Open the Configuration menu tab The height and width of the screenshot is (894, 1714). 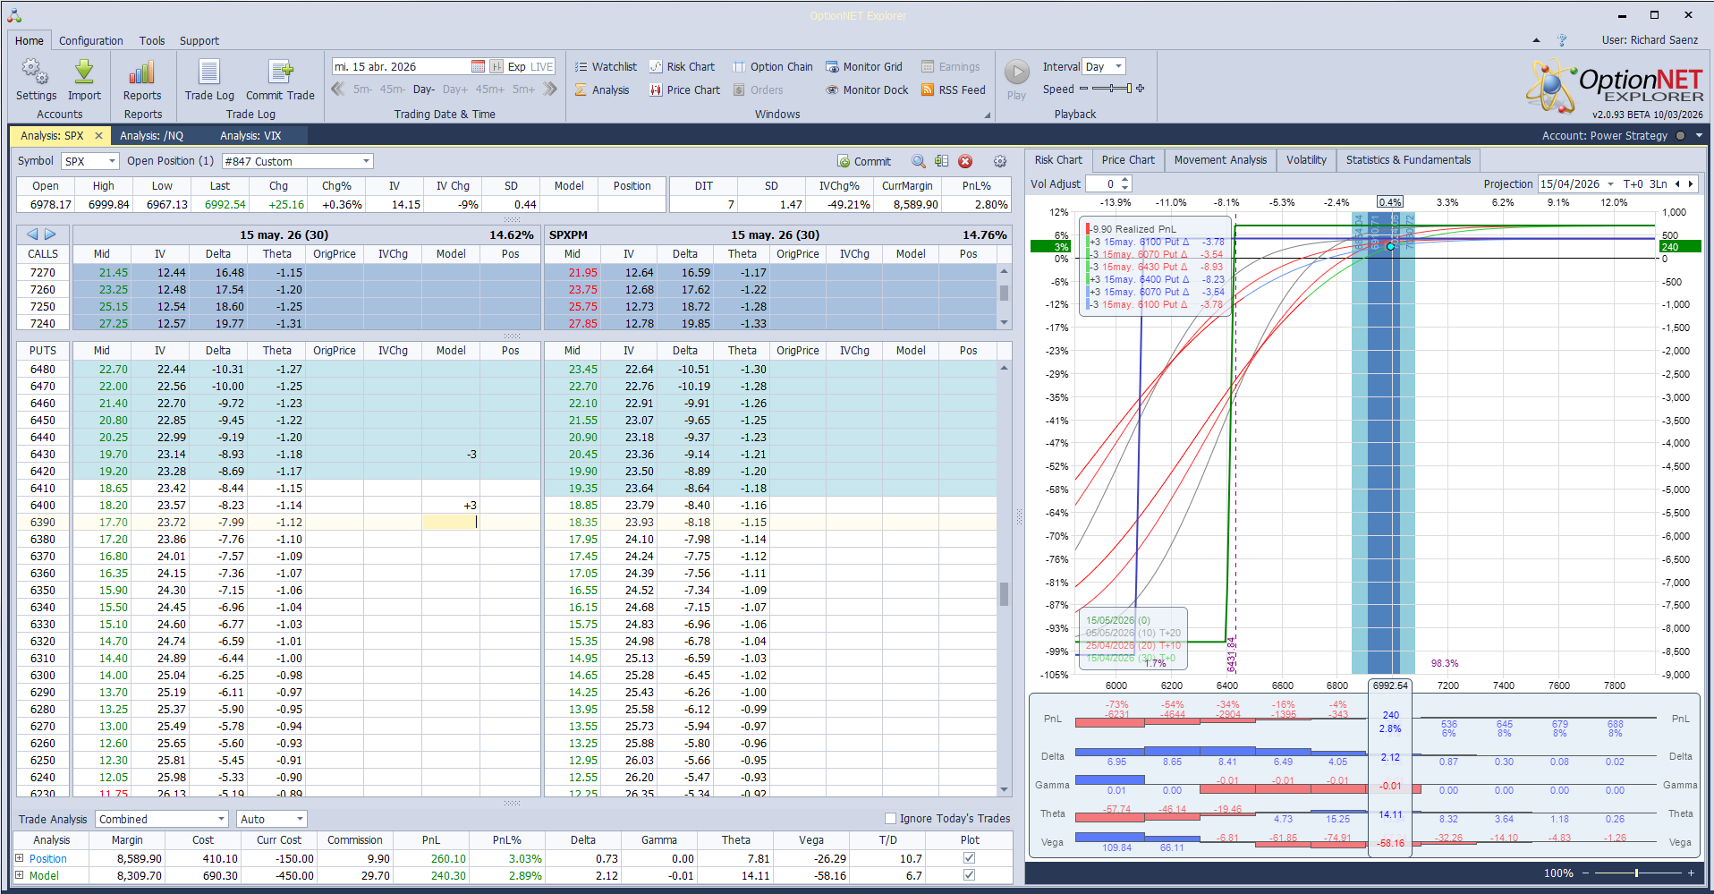pyautogui.click(x=91, y=41)
